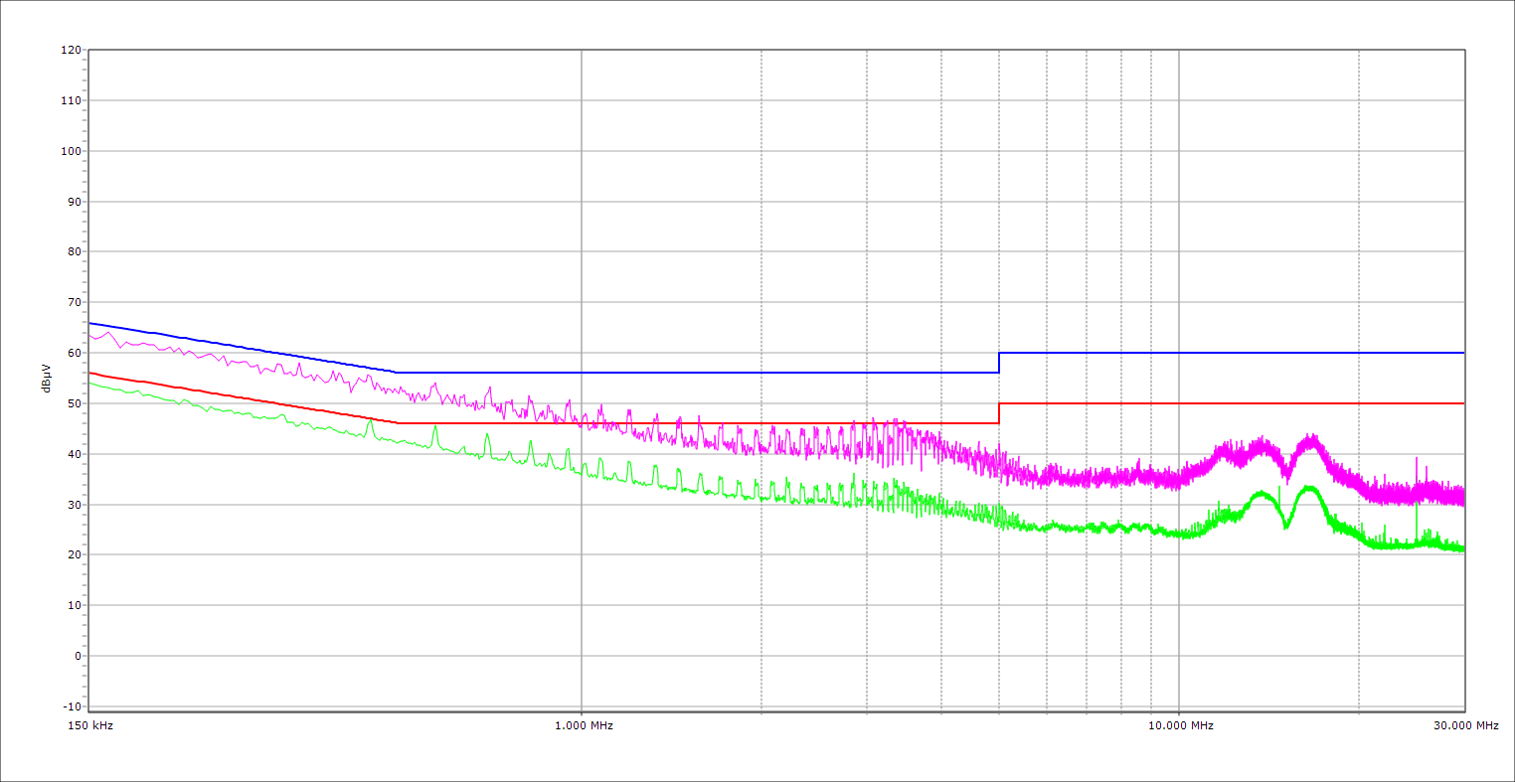Click the left starting point of red limit line
The width and height of the screenshot is (1515, 782).
click(89, 373)
